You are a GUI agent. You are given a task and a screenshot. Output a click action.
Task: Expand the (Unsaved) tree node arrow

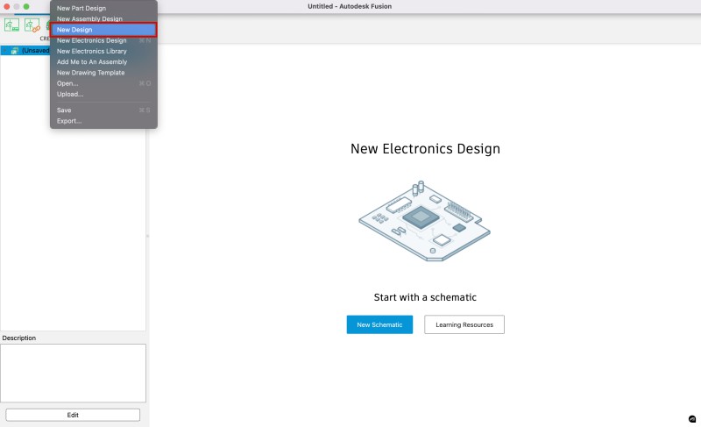(5, 51)
